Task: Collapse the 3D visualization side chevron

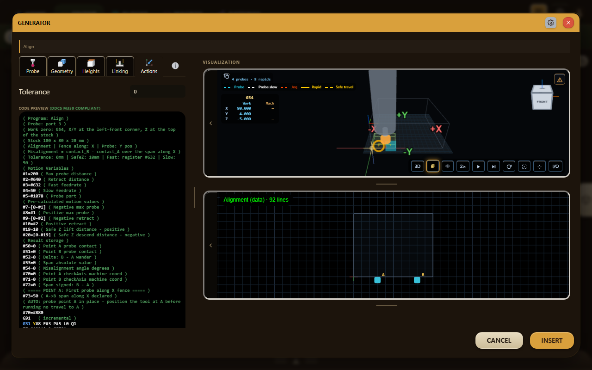Action: pos(211,123)
